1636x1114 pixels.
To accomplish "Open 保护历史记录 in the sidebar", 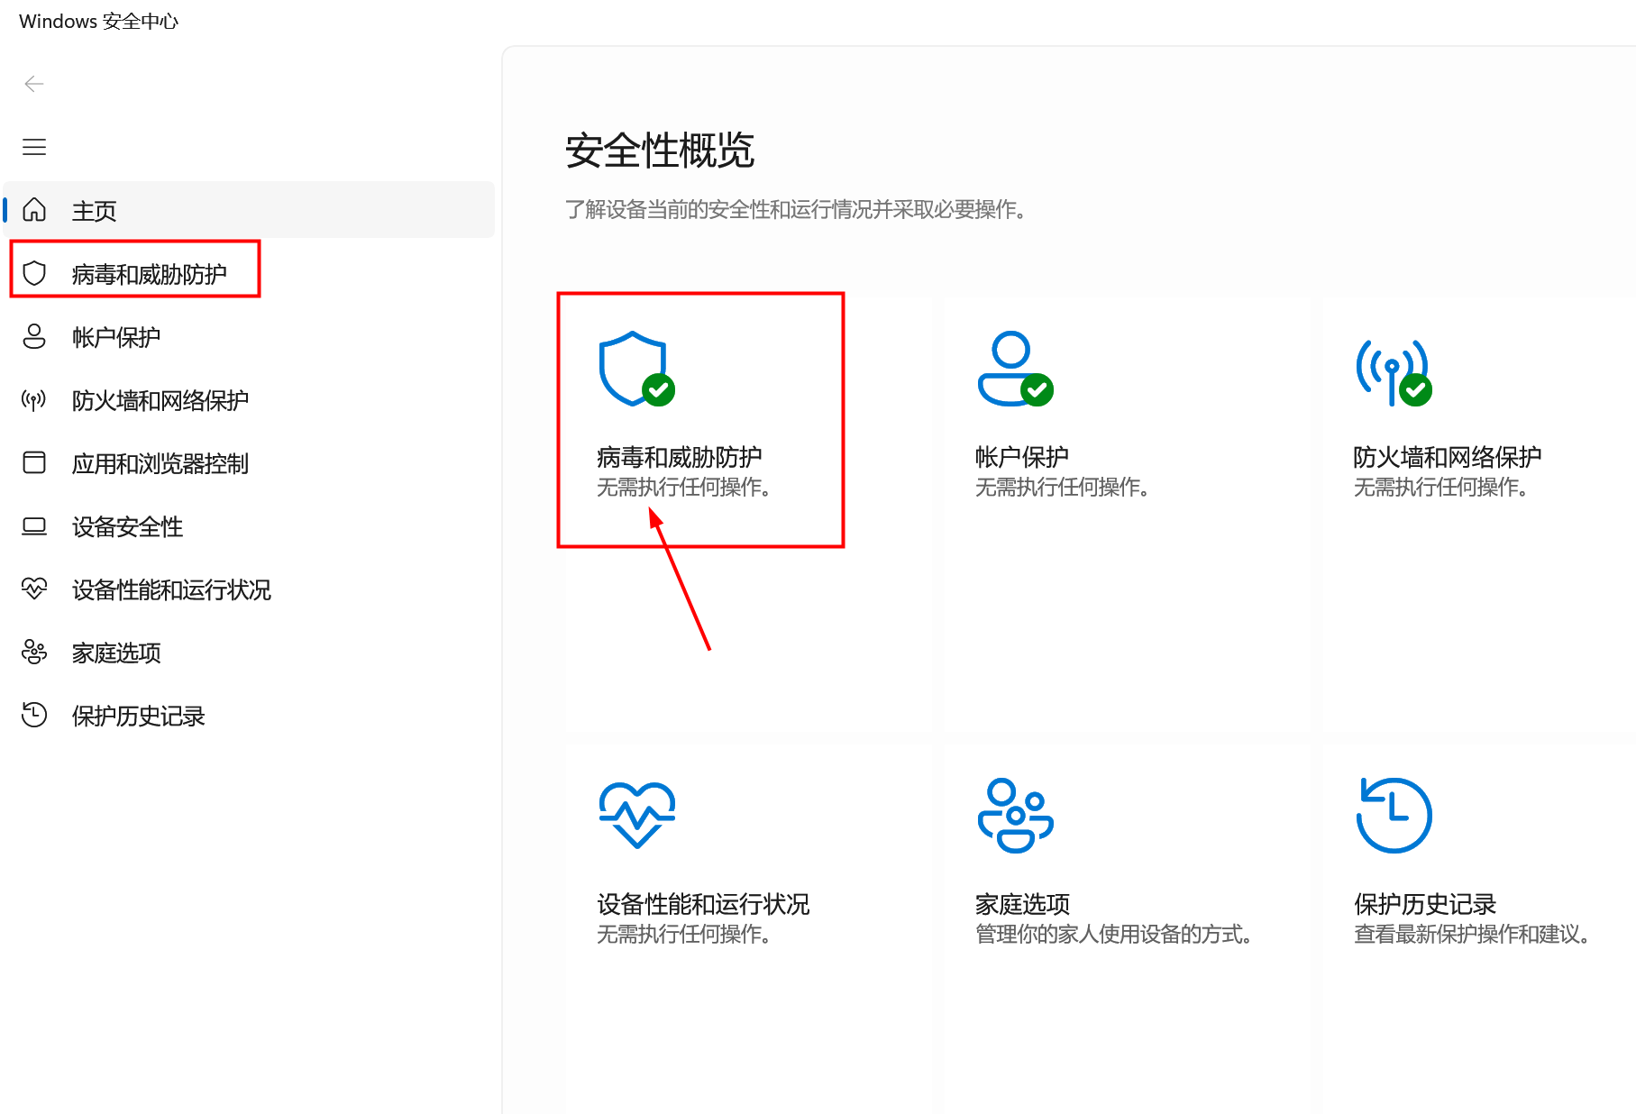I will (250, 715).
